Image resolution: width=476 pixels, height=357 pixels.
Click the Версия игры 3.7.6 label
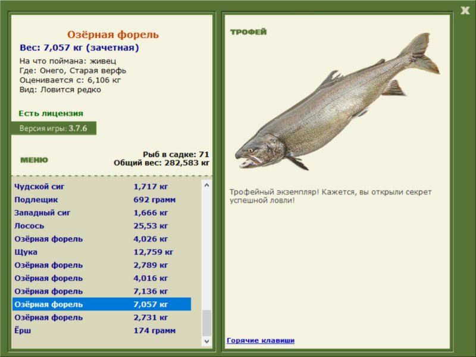54,128
